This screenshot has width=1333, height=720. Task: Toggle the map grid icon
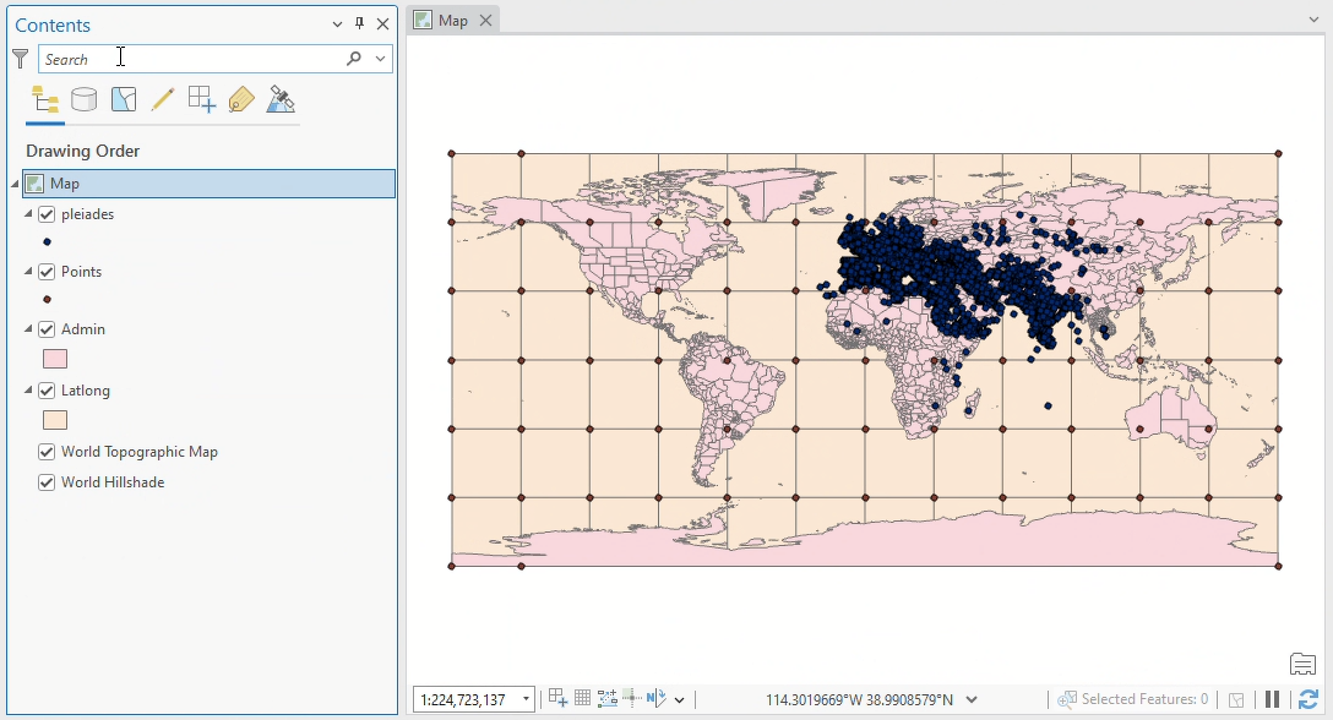[582, 698]
